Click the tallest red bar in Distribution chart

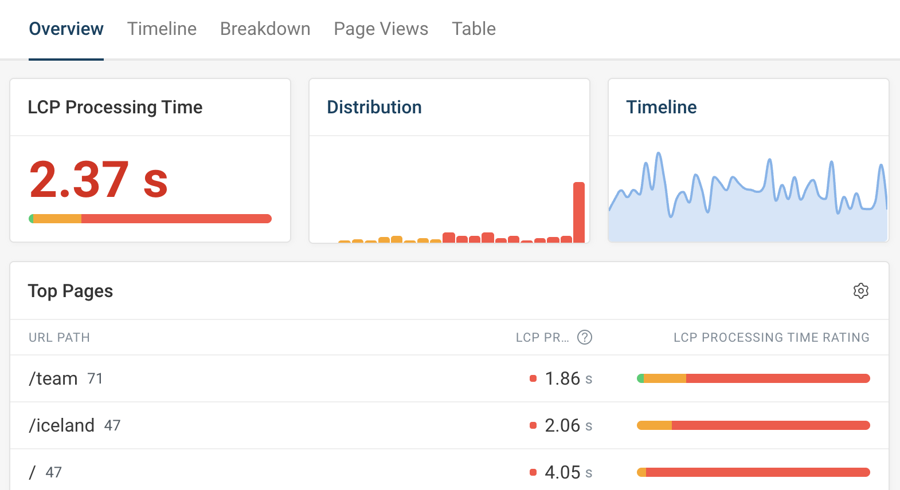pyautogui.click(x=579, y=212)
